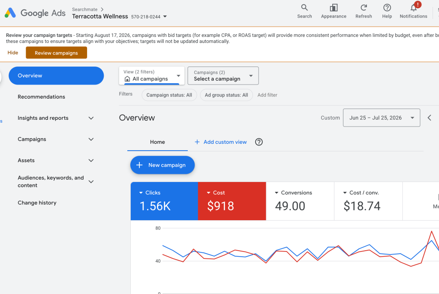Open the Help menu
The height and width of the screenshot is (294, 439).
387,11
